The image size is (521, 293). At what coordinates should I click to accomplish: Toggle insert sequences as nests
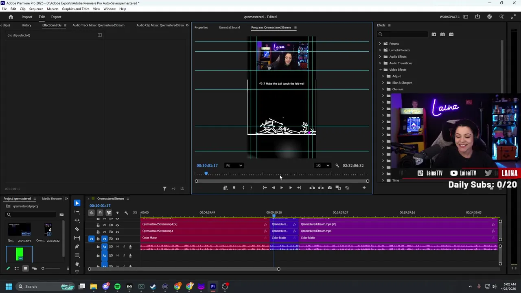point(92,213)
